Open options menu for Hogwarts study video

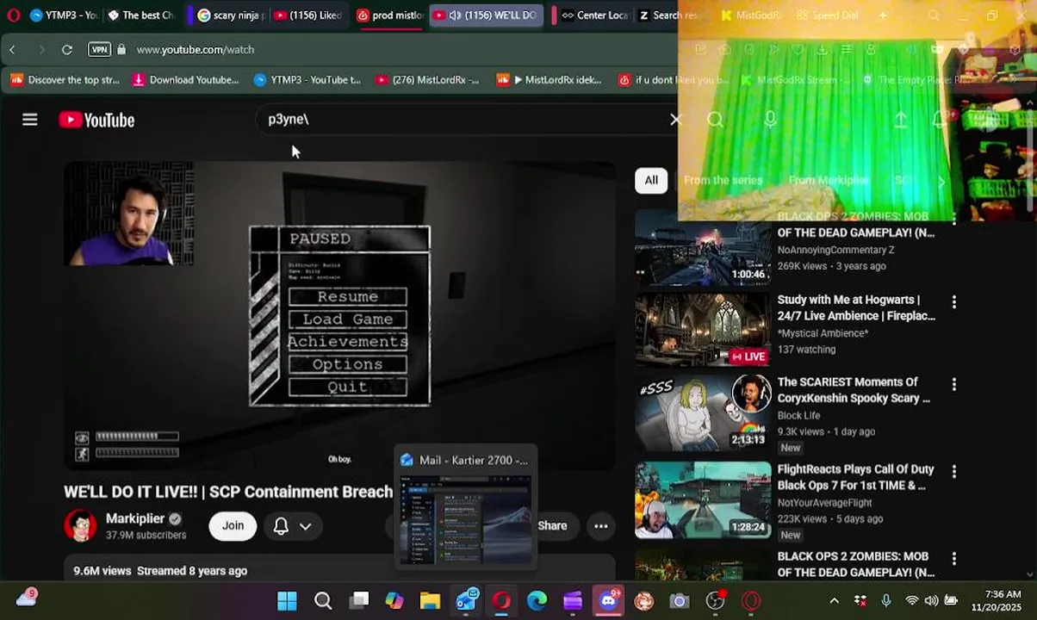point(953,302)
